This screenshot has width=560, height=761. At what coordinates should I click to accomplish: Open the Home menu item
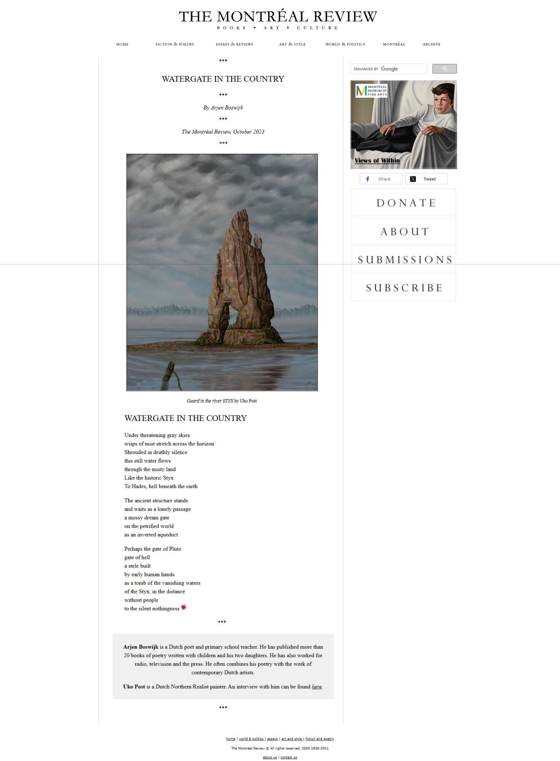(122, 44)
